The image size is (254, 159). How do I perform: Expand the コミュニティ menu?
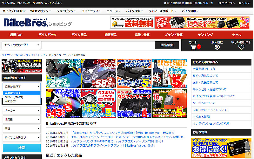pos(91,11)
